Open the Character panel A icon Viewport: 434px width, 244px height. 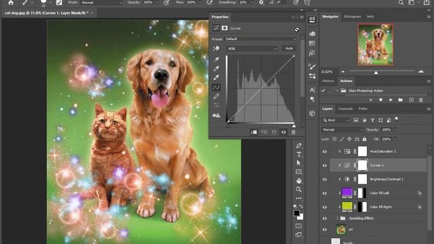pyautogui.click(x=312, y=90)
